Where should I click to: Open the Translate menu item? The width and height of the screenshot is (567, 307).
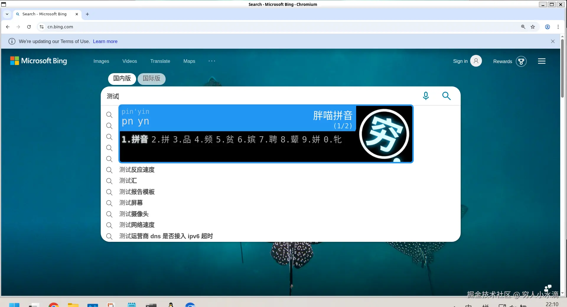click(x=160, y=61)
